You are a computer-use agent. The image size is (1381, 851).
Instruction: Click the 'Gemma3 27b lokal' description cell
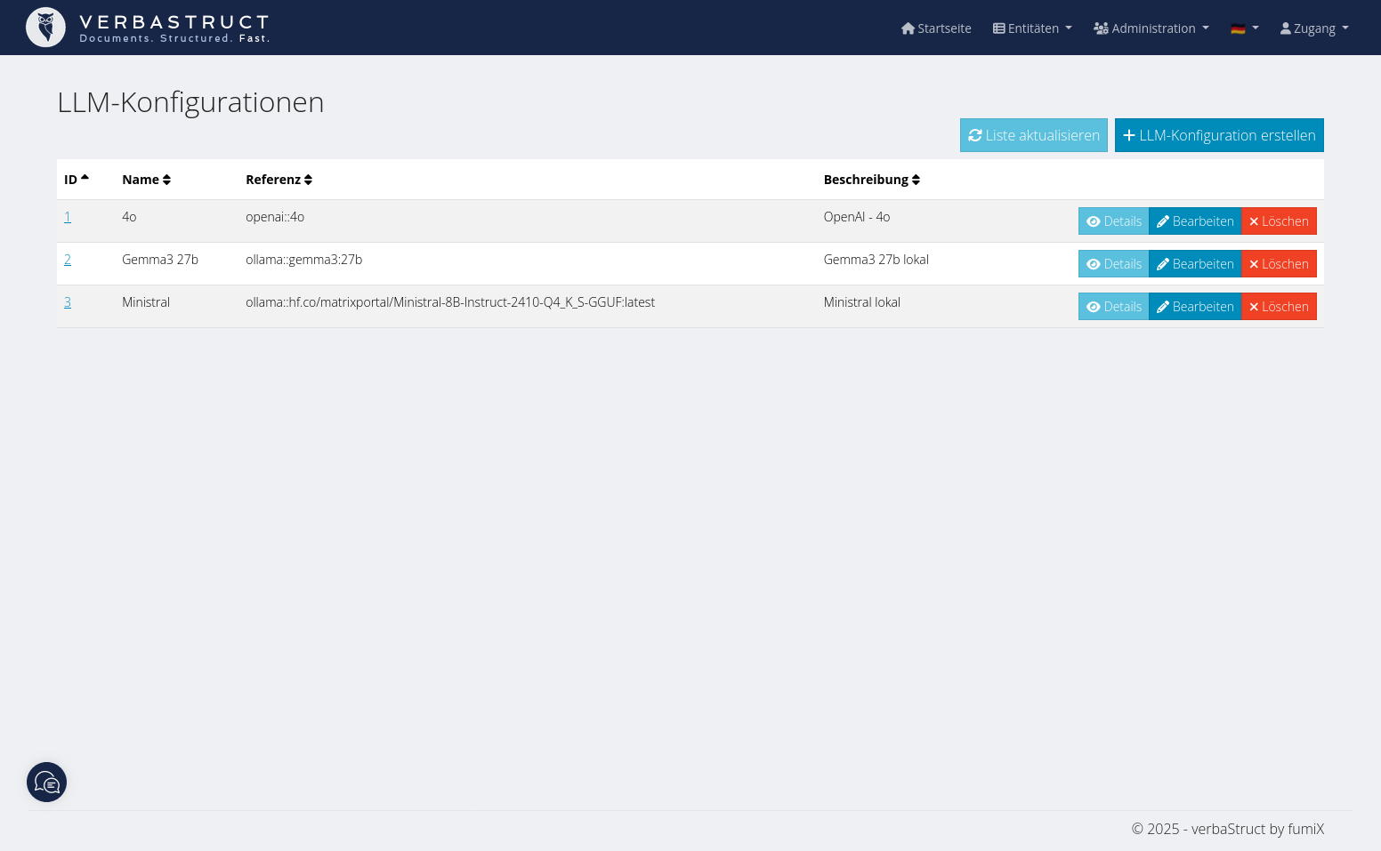point(876,260)
